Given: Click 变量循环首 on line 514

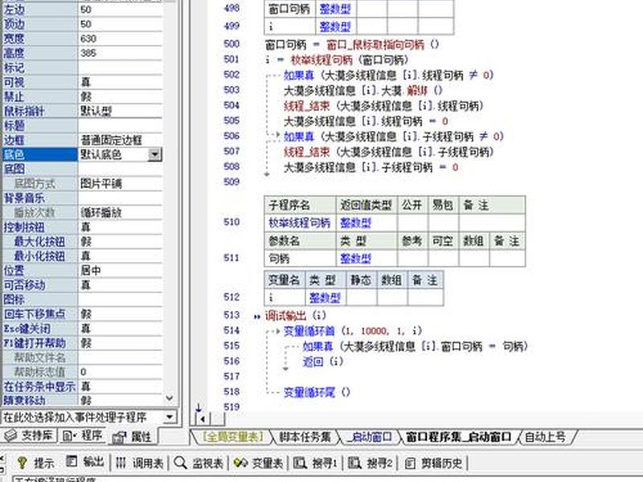Looking at the screenshot, I should [309, 331].
